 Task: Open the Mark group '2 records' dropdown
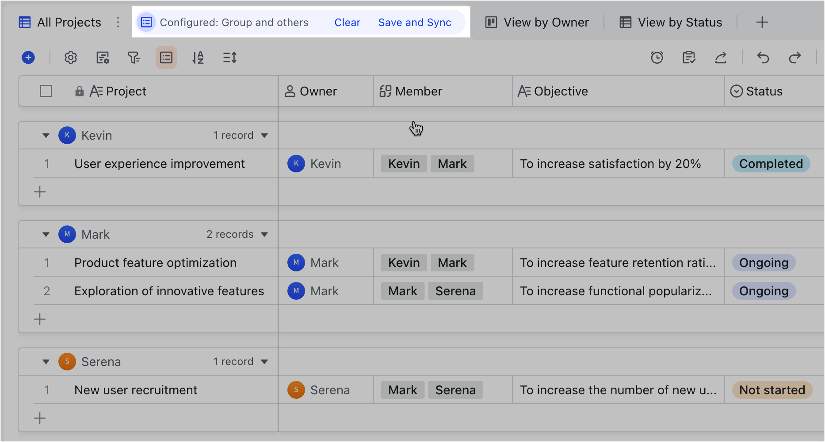click(x=264, y=234)
